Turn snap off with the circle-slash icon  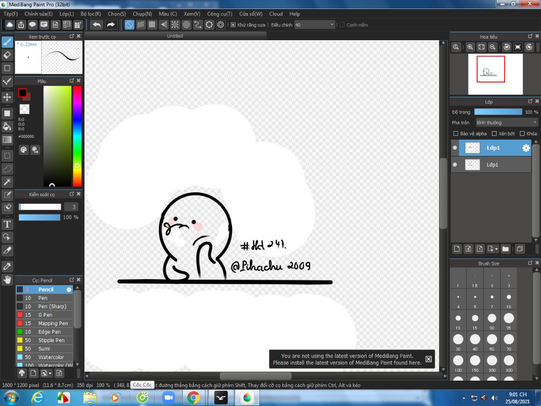129,25
